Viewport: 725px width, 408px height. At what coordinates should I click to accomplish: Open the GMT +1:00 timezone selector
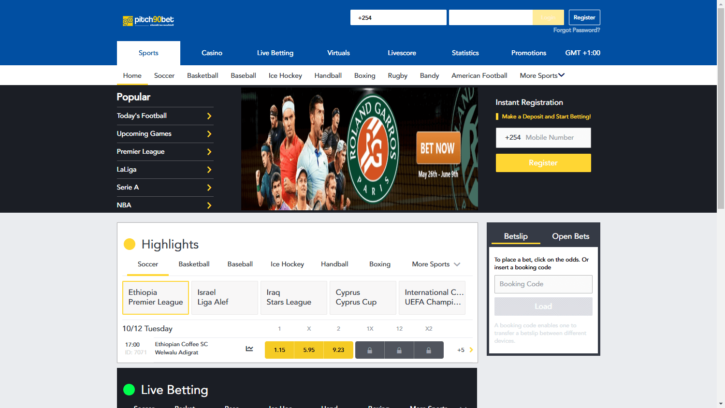(583, 53)
